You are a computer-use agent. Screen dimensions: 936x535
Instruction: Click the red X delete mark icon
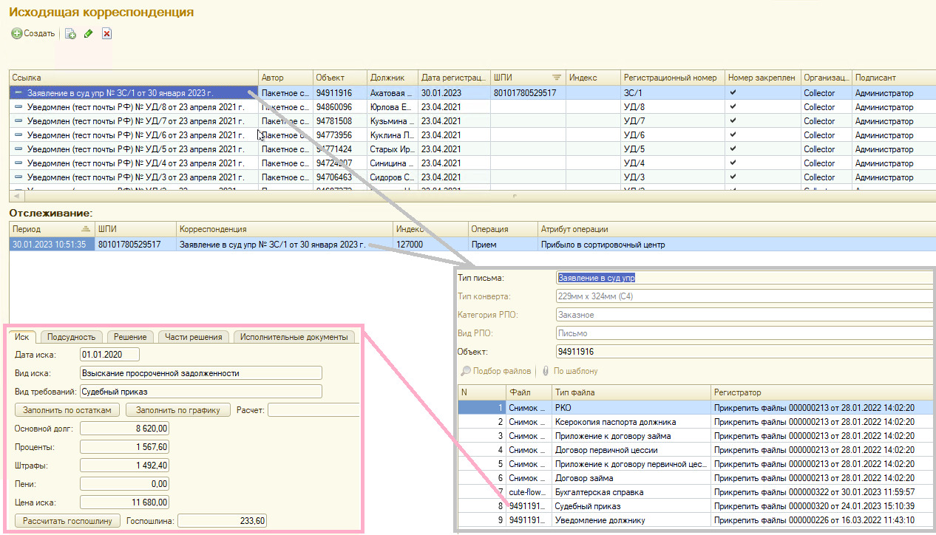(x=106, y=34)
